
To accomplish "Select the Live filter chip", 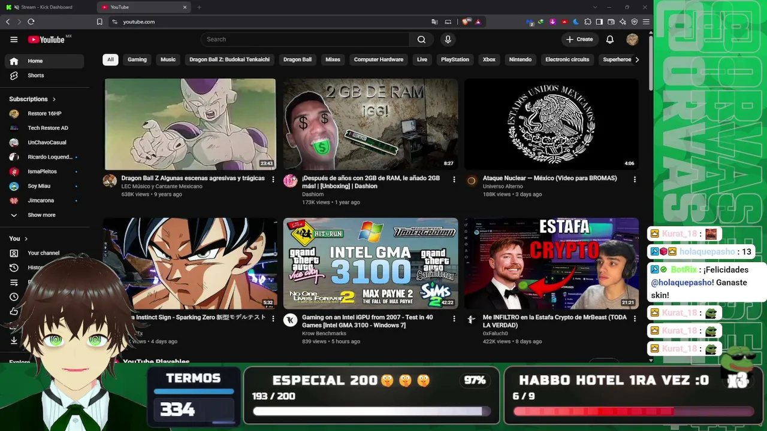I will (422, 60).
